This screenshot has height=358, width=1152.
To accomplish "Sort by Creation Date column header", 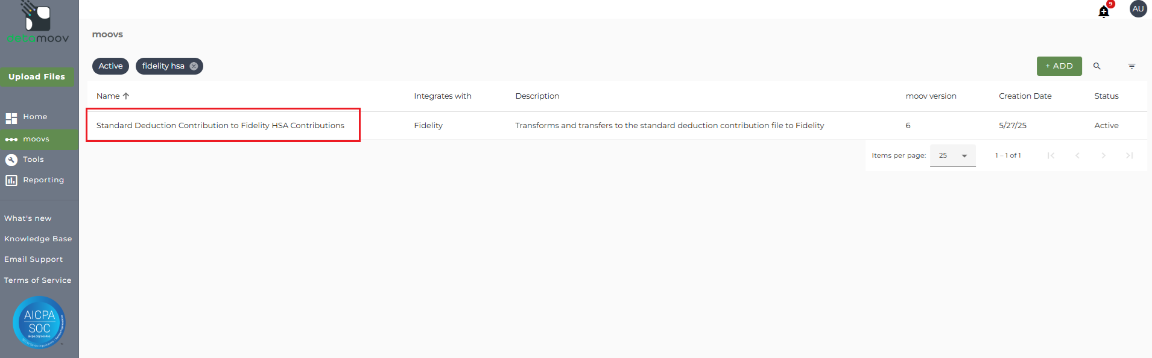I will [1025, 96].
